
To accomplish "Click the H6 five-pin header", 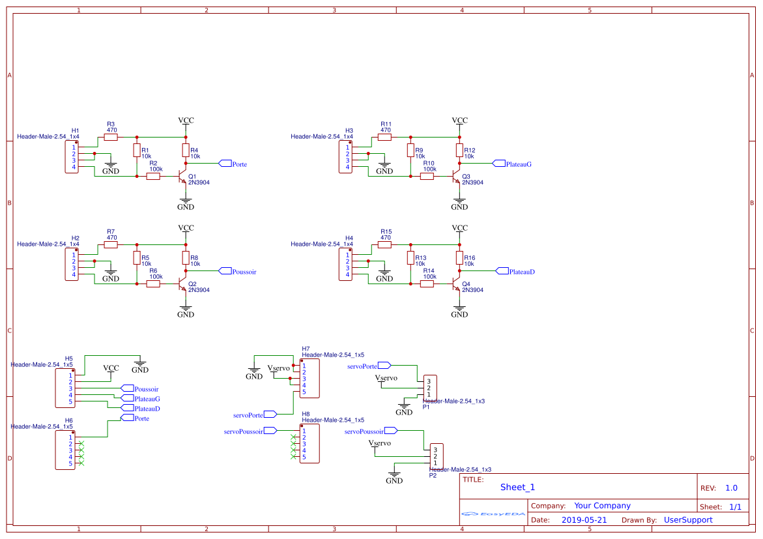I will [x=65, y=450].
